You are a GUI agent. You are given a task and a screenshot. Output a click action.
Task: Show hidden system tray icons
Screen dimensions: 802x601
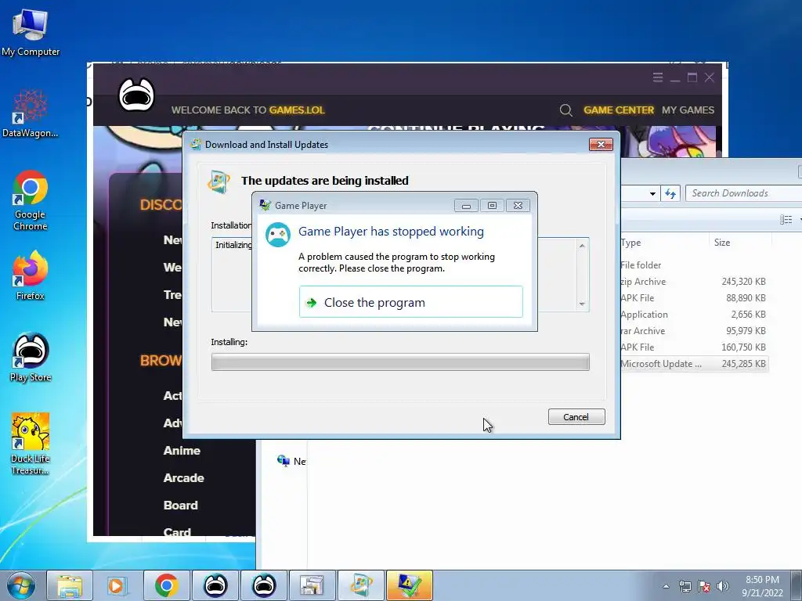pyautogui.click(x=666, y=586)
